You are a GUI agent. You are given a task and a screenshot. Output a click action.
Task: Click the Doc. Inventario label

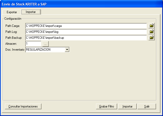pos(15,50)
